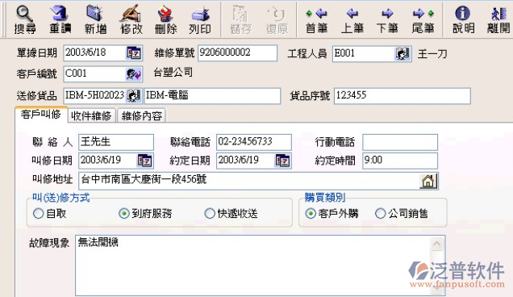Click the 行動電話 input field

[400, 142]
